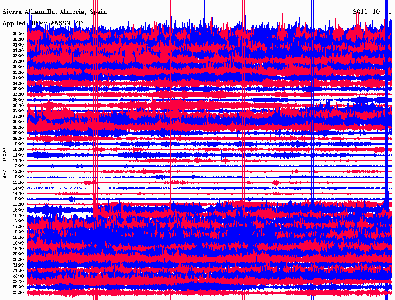Select the 09:30 time label
The width and height of the screenshot is (395, 300).
(x=18, y=138)
